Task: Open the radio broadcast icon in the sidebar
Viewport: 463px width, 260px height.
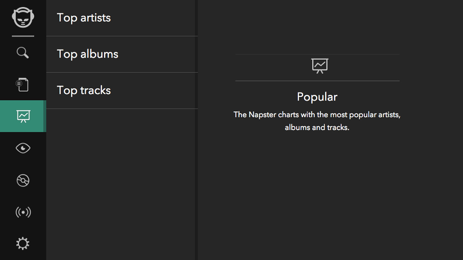Action: tap(23, 212)
